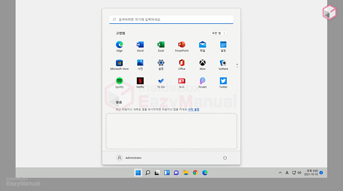Open Widgets from the taskbar
Image resolution: width=343 pixels, height=191 pixels.
point(167,173)
